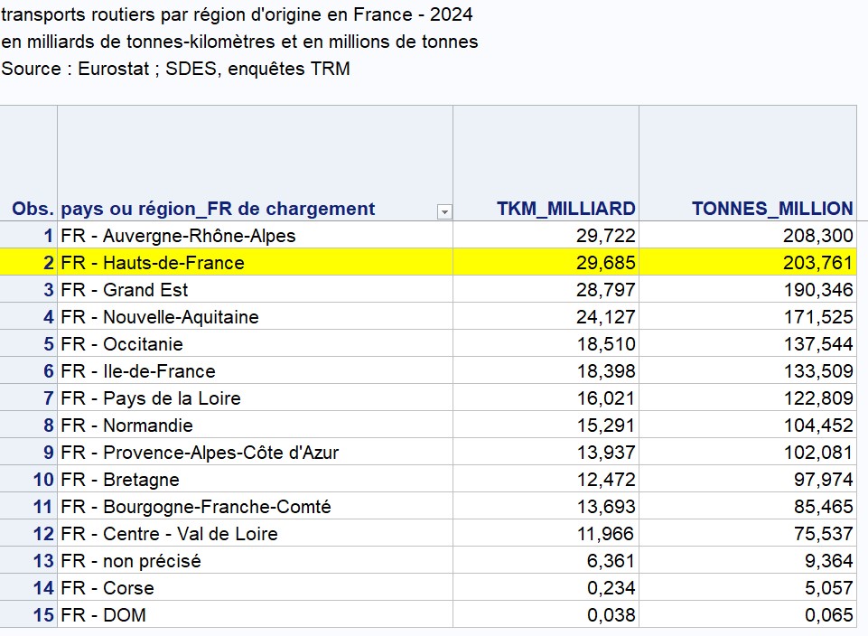Click the FR - Bretagne cell
868x636 pixels.
pyautogui.click(x=120, y=480)
